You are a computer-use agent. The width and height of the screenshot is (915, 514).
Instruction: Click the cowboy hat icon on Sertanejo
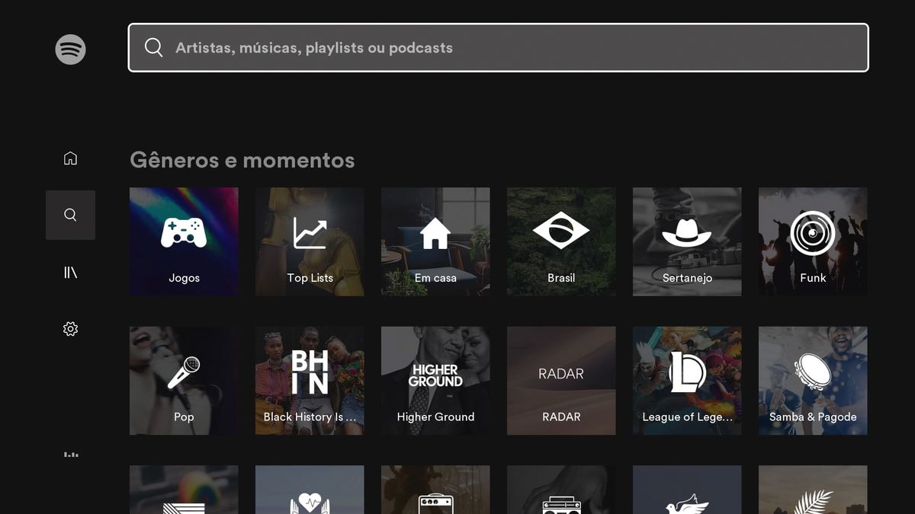(686, 232)
